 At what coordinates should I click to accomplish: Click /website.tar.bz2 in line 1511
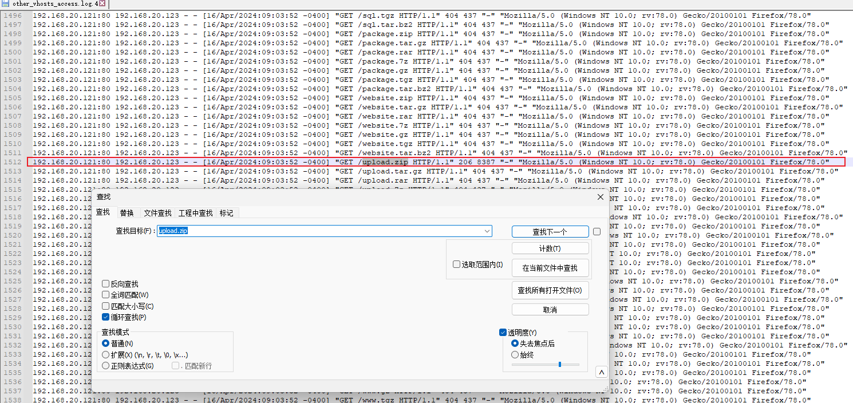point(394,153)
